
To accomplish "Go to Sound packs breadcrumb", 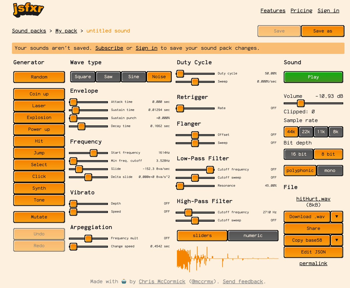I will 29,31.
